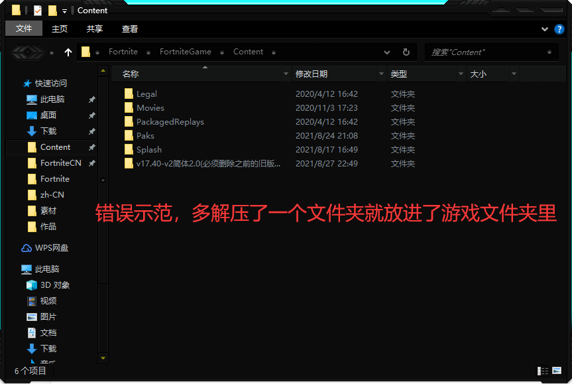The image size is (572, 384).
Task: Select the Legal folder icon
Action: click(129, 94)
